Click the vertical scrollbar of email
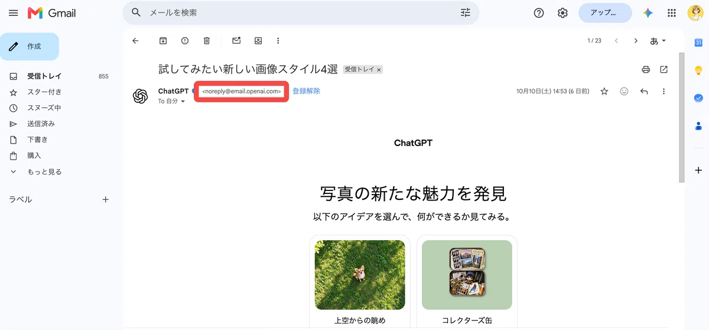The height and width of the screenshot is (330, 709). pyautogui.click(x=682, y=118)
